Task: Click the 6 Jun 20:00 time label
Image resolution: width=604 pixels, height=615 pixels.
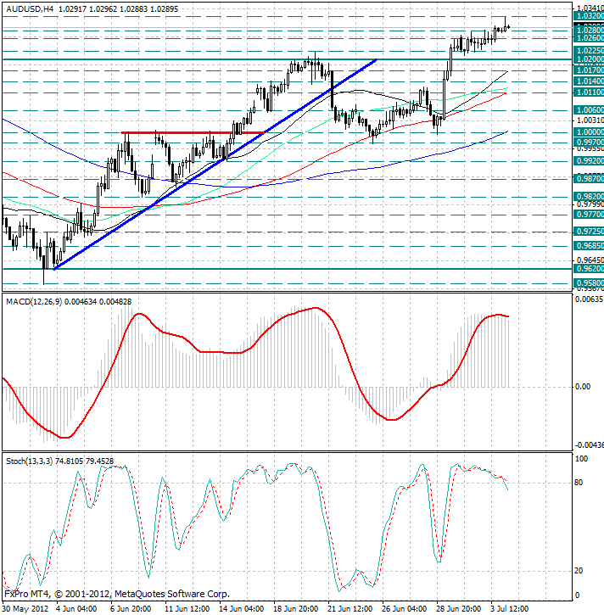Action: point(131,609)
